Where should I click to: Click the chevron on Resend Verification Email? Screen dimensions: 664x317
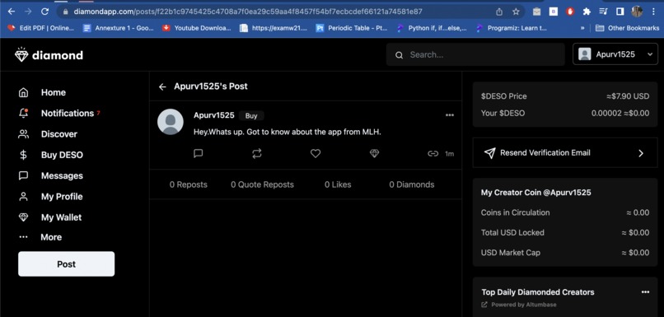pos(641,153)
